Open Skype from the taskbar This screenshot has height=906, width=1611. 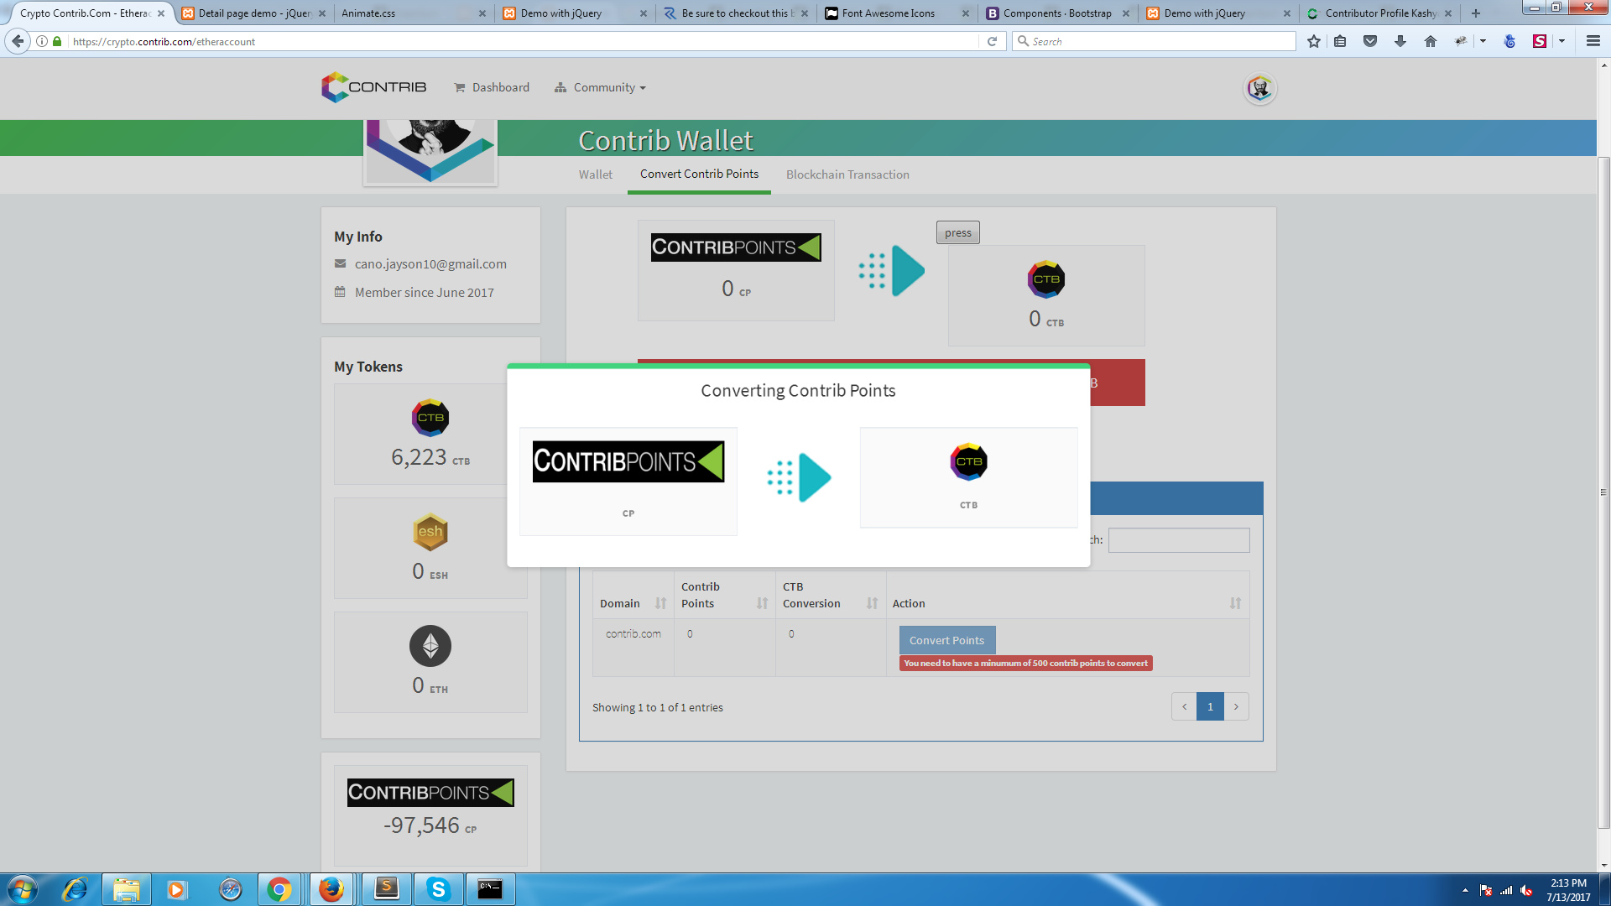coord(438,889)
